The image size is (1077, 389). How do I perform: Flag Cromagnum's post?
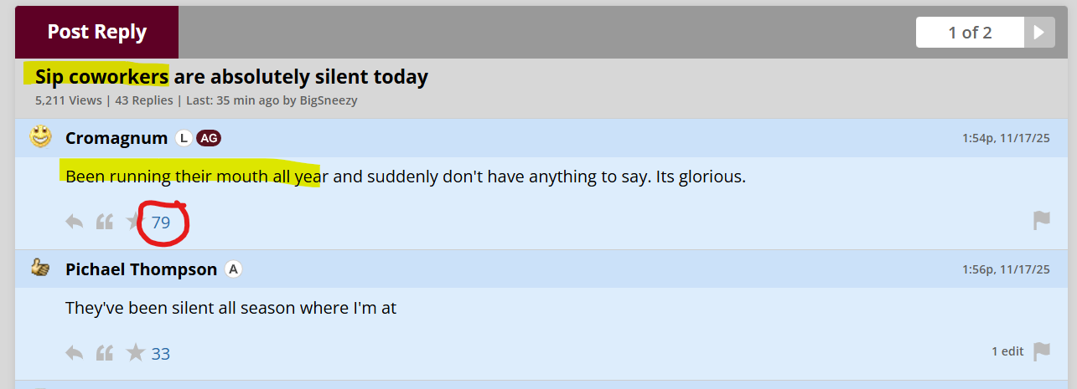(x=1041, y=221)
